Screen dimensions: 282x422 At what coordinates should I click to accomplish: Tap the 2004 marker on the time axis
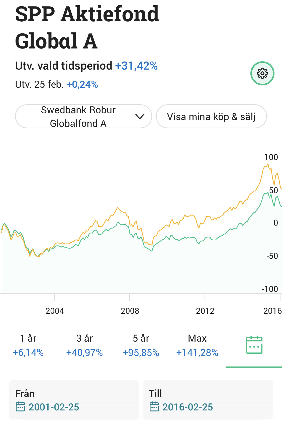55,311
